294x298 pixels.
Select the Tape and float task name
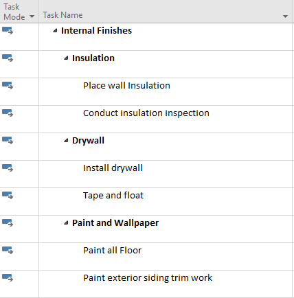click(113, 196)
